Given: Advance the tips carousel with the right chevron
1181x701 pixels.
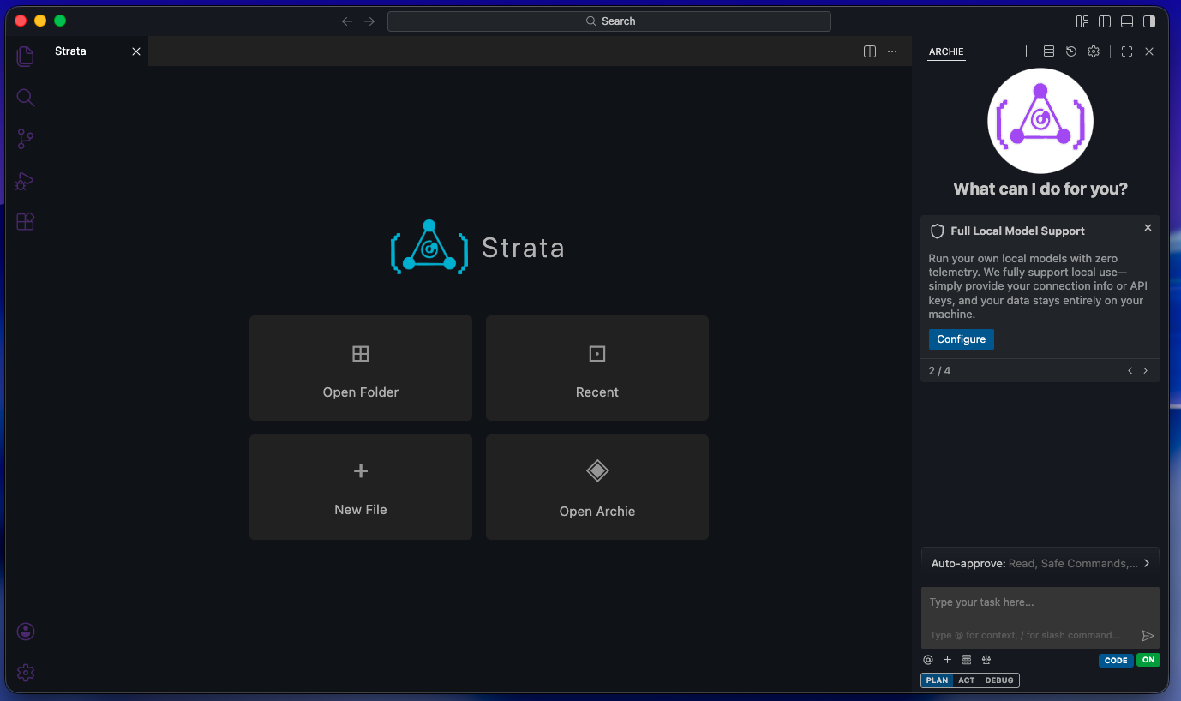Looking at the screenshot, I should [1145, 370].
